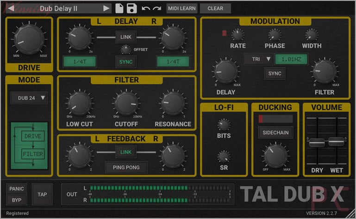356x219 pixels.
Task: Undo the last change
Action: pos(146,8)
